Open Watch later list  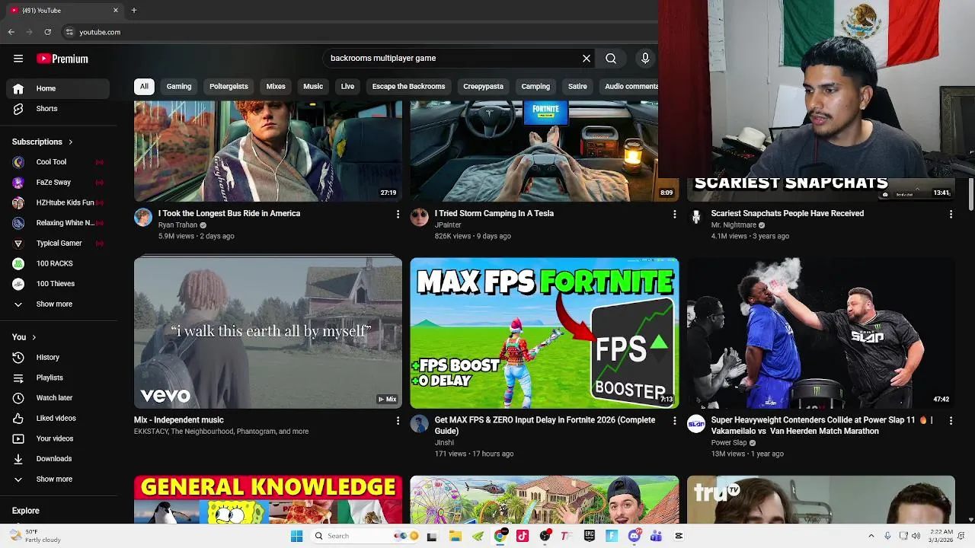point(58,398)
